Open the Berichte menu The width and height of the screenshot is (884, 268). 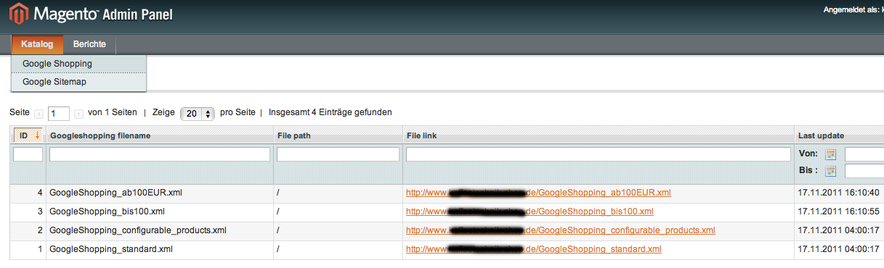coord(89,45)
